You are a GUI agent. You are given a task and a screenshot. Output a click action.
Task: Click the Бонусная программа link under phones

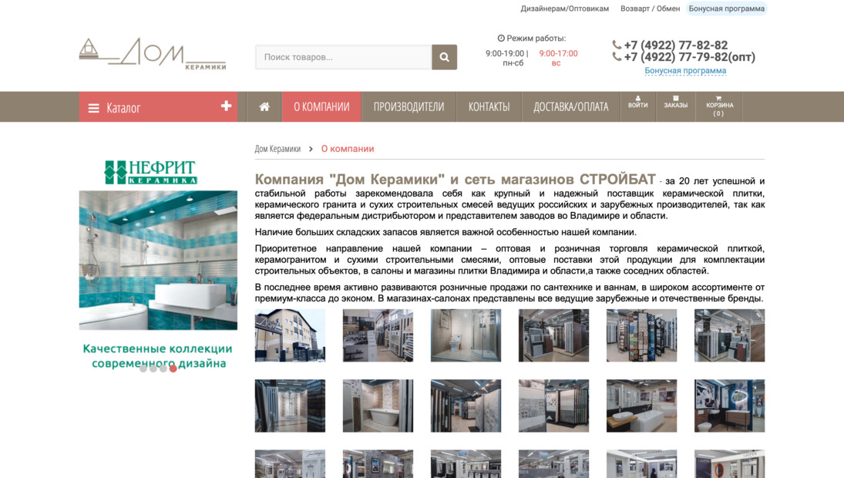coord(685,70)
